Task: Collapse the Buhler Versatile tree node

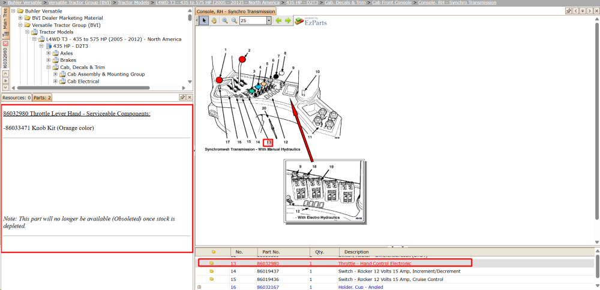Action: 13,11
